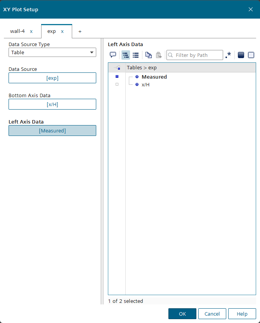Open the Data Source [exp] selector
The width and height of the screenshot is (260, 323).
(x=52, y=78)
